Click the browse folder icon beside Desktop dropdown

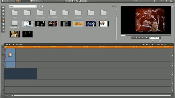[x=42, y=6]
